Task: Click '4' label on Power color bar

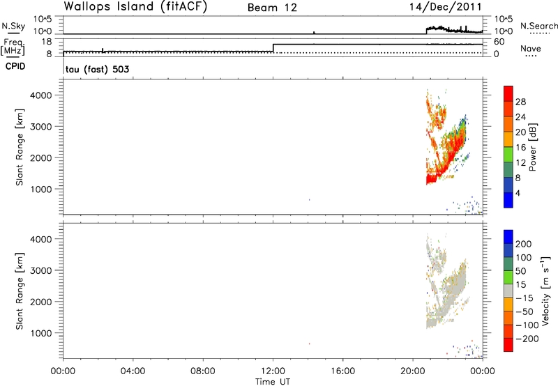Action: (x=518, y=194)
